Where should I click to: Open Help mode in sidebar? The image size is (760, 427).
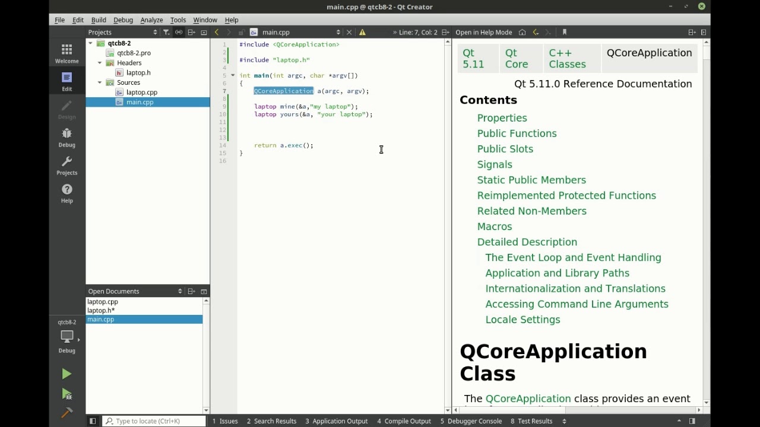[x=66, y=193]
